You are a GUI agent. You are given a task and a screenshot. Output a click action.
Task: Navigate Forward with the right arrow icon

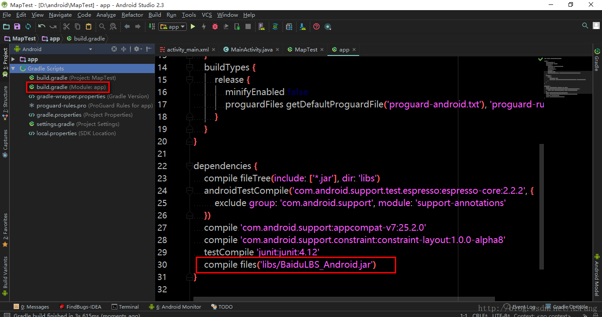coord(138,26)
